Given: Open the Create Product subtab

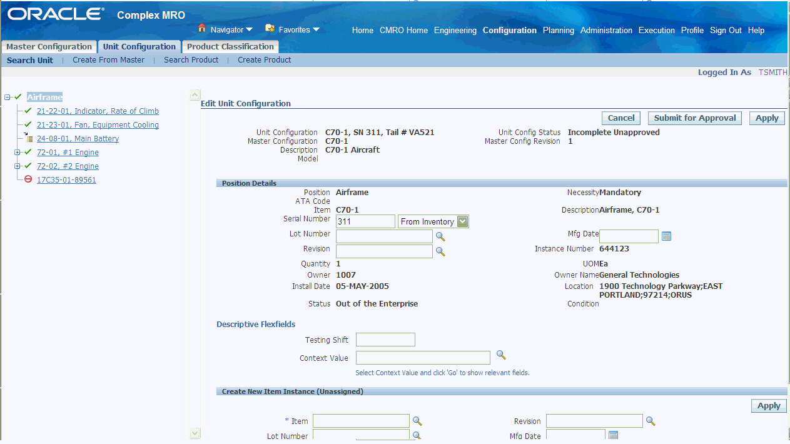Looking at the screenshot, I should click(x=265, y=60).
